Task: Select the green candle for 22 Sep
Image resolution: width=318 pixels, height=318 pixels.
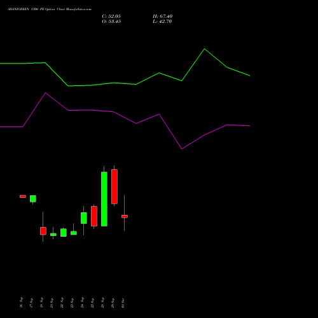Action: tap(64, 233)
